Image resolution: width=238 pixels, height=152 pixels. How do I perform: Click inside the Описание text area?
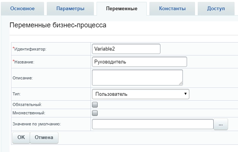[x=137, y=77]
